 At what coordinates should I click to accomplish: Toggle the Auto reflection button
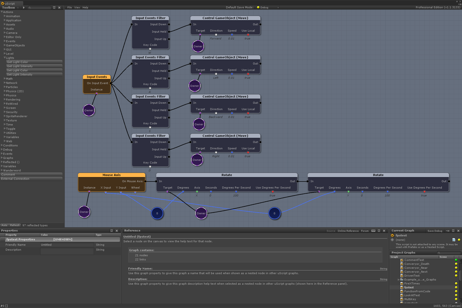point(4,225)
